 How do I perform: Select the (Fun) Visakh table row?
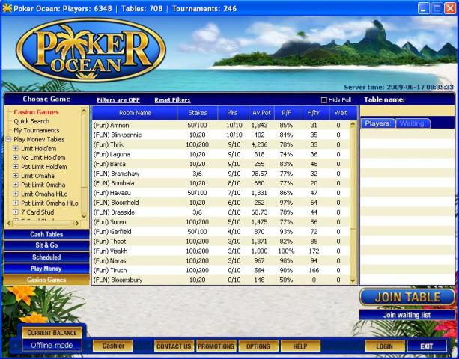pyautogui.click(x=221, y=251)
